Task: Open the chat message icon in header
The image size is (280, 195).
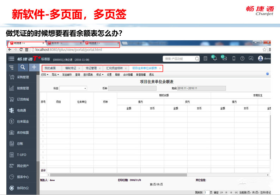Action: [x=251, y=58]
